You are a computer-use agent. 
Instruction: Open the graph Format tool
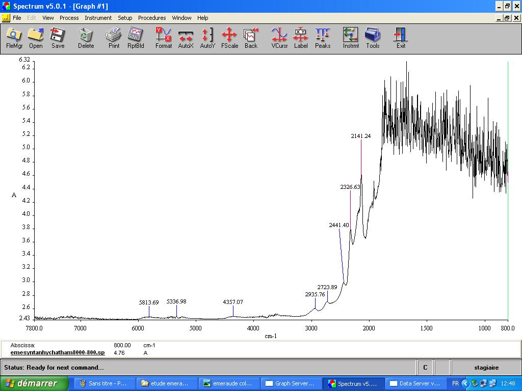point(164,38)
